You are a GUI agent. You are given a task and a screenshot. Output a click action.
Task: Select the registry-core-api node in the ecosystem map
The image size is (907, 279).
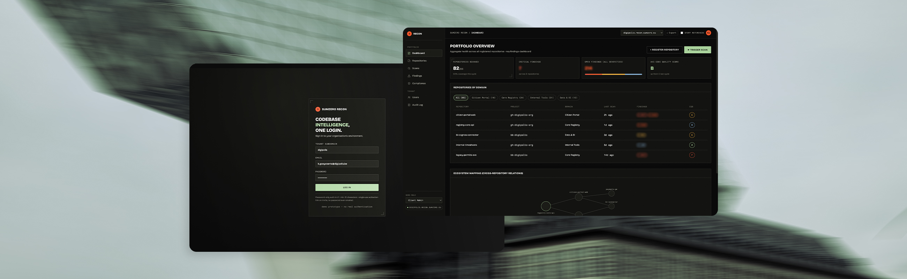(546, 206)
